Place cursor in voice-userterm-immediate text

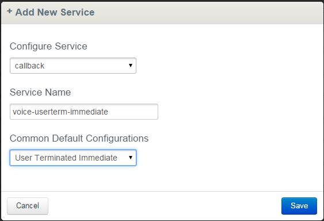(60, 112)
